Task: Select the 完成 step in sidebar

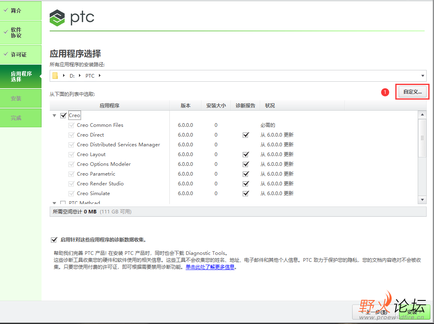Action: [x=21, y=118]
